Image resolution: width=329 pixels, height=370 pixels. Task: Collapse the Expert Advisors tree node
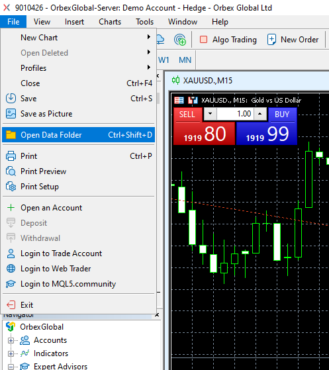coord(11,367)
